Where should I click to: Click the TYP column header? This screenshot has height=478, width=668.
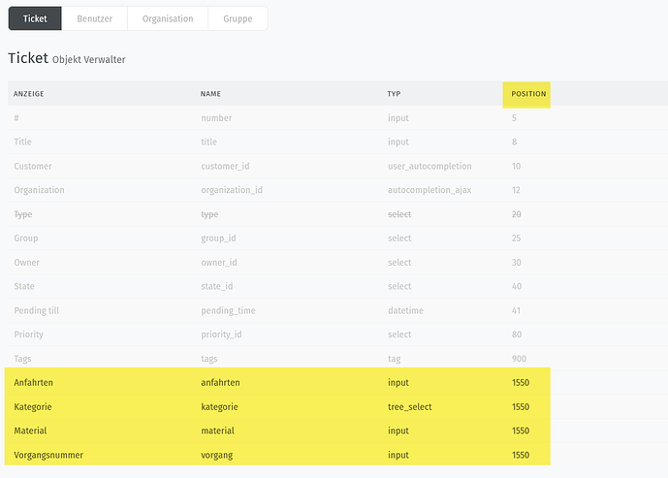point(394,94)
